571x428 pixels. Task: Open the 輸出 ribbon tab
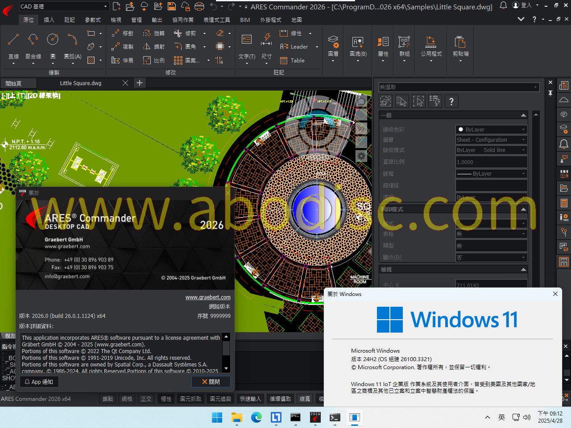(157, 20)
